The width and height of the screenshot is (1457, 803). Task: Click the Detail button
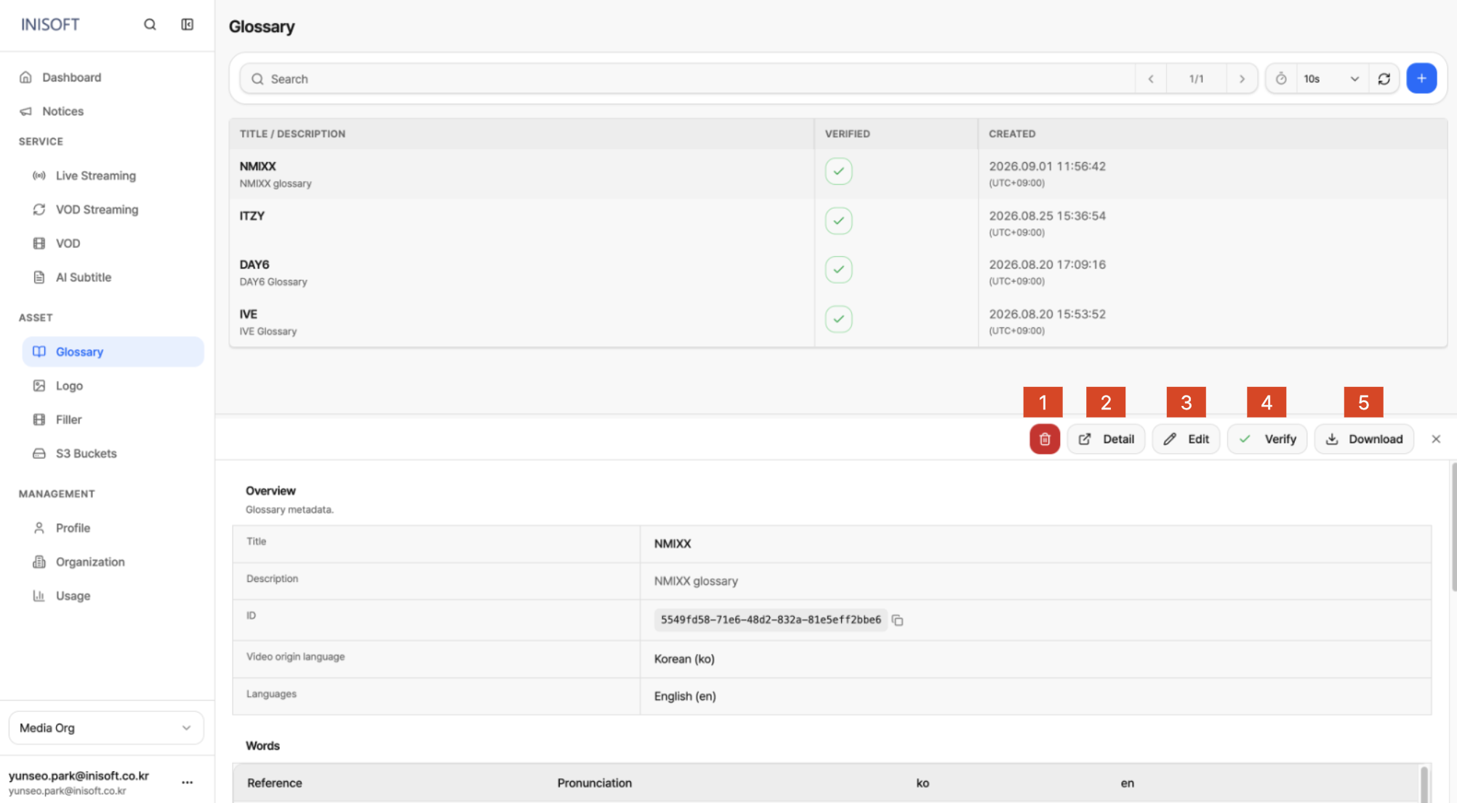[x=1106, y=439]
